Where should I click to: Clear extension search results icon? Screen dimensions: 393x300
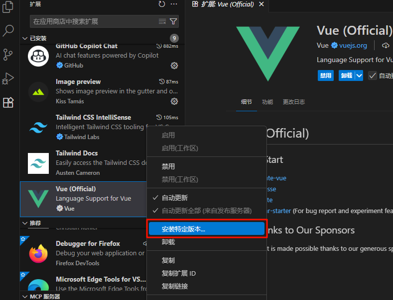(x=162, y=21)
